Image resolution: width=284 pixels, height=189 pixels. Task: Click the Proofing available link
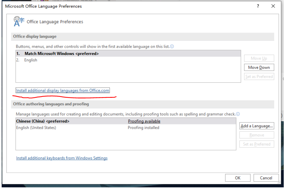point(144,121)
